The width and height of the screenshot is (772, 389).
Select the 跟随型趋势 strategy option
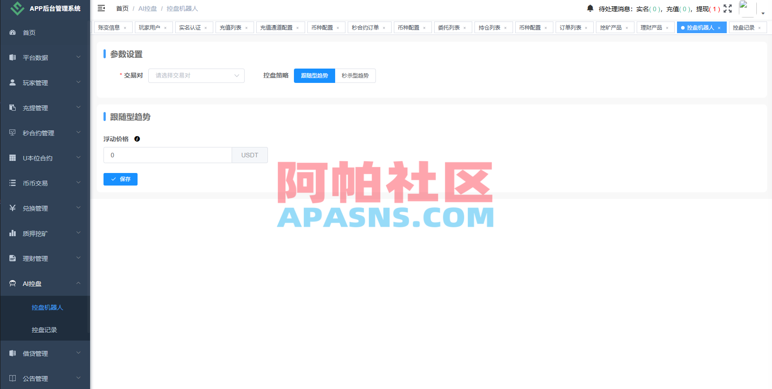click(315, 76)
